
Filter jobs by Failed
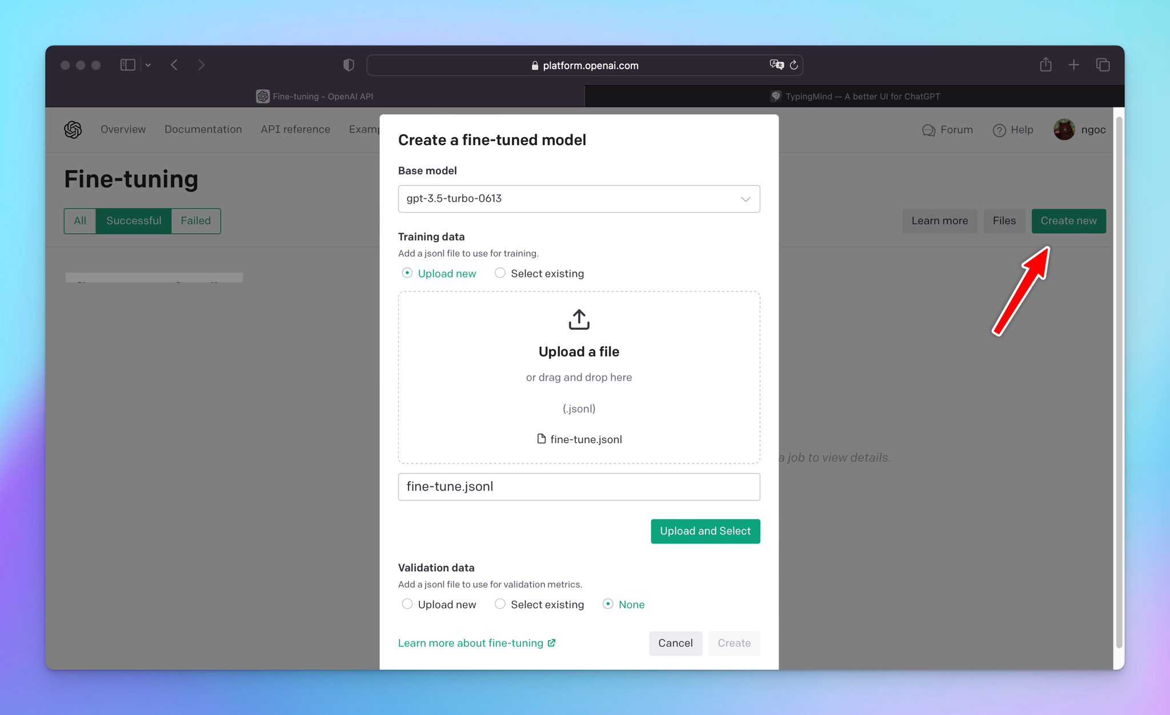click(x=196, y=221)
